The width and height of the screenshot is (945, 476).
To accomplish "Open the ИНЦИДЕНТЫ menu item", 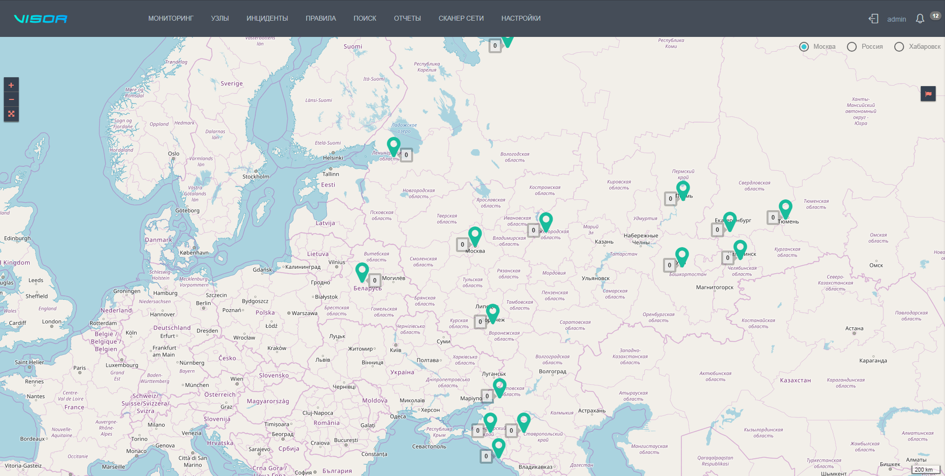I will 267,18.
